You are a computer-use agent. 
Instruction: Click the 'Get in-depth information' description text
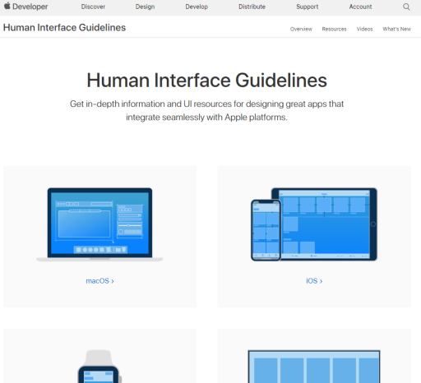(206, 110)
